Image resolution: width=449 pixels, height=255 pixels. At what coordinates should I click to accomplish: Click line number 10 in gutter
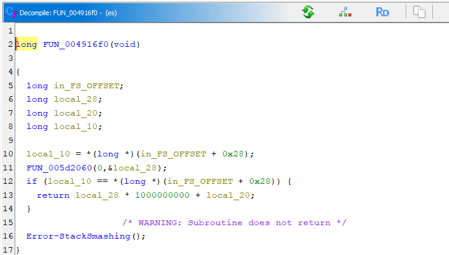pos(8,154)
